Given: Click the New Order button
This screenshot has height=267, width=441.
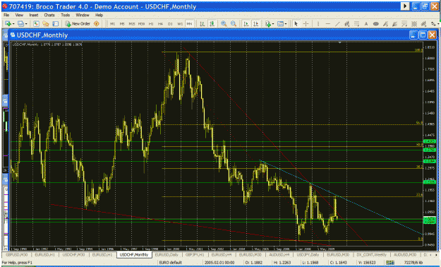Looking at the screenshot, I should [x=78, y=24].
